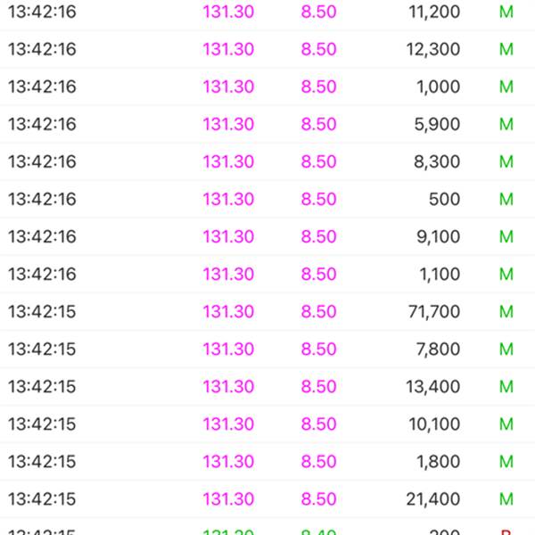Open the trade row with volume 7,800
Image resolution: width=535 pixels, height=535 pixels.
tap(267, 350)
